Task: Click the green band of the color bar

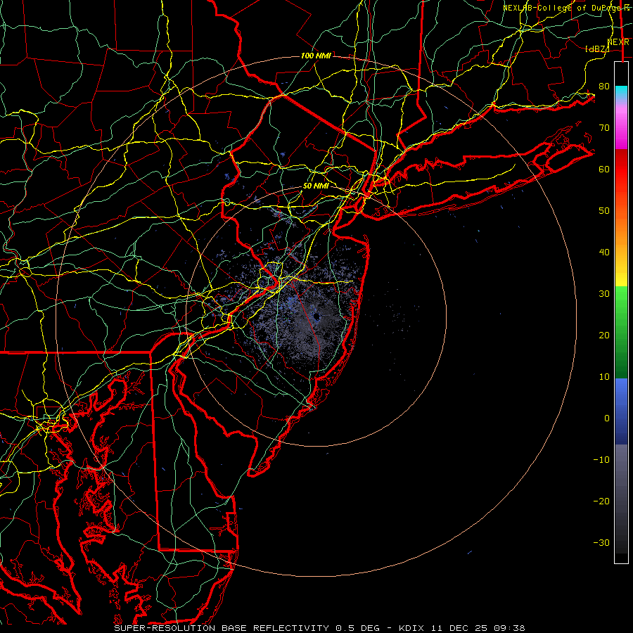Action: pyautogui.click(x=621, y=332)
